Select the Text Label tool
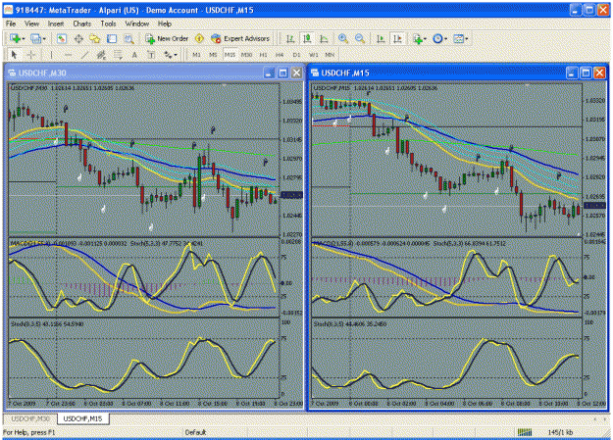This screenshot has height=440, width=613. (x=151, y=55)
